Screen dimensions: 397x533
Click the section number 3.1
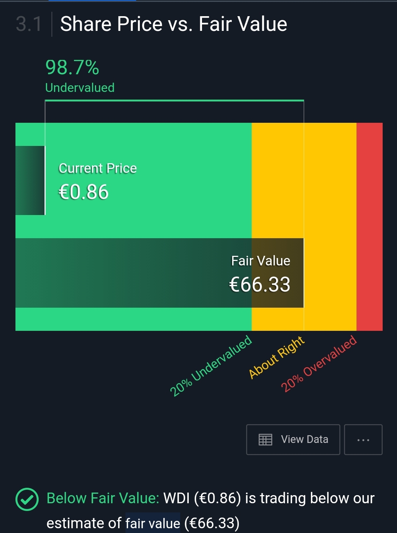point(29,24)
